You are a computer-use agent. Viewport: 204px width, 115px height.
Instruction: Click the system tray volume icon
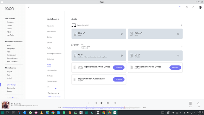point(188,113)
